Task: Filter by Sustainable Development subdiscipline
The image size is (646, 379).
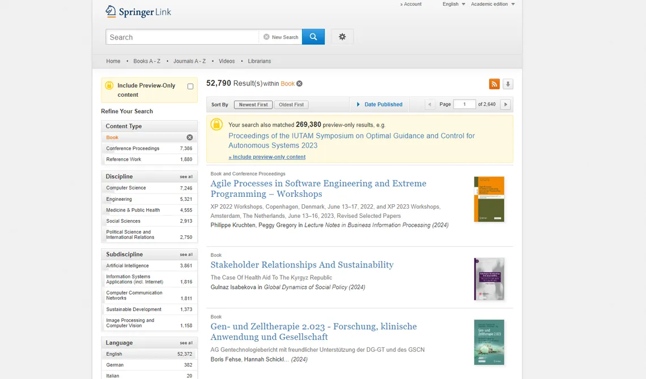Action: (x=149, y=309)
